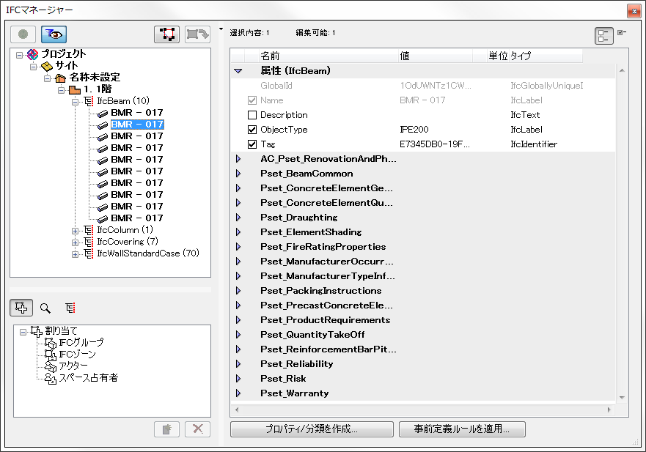The width and height of the screenshot is (646, 452).
Task: Collapse the プロジェクト root node
Action: 19,55
